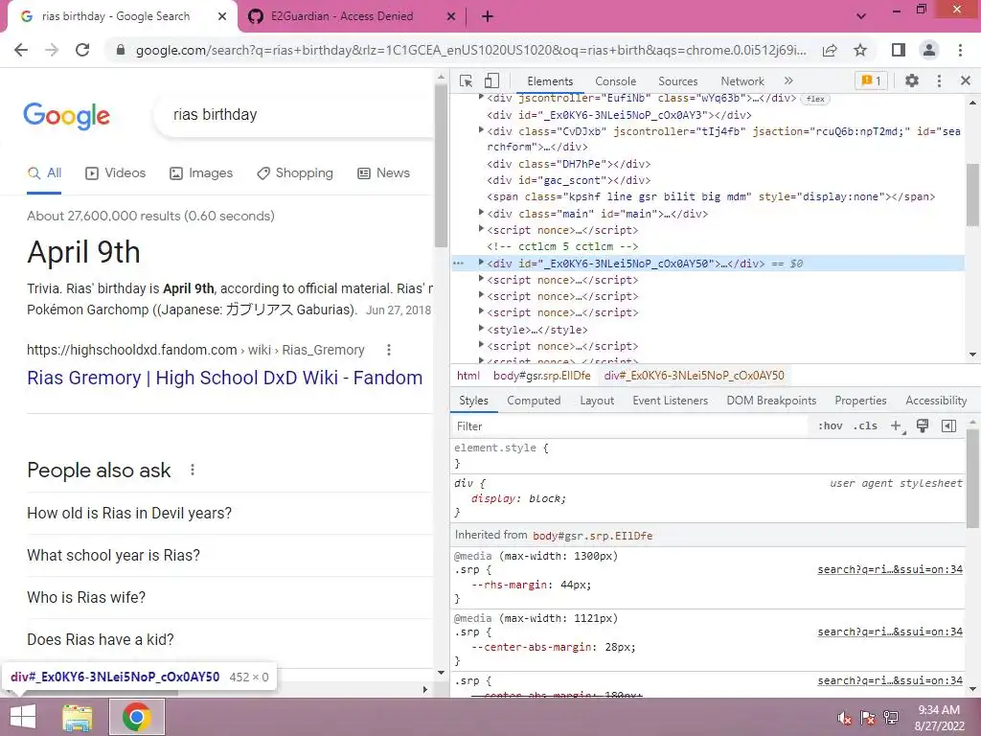This screenshot has width=981, height=736.
Task: Open the DevTools three-dot customize menu
Action: pos(939,80)
